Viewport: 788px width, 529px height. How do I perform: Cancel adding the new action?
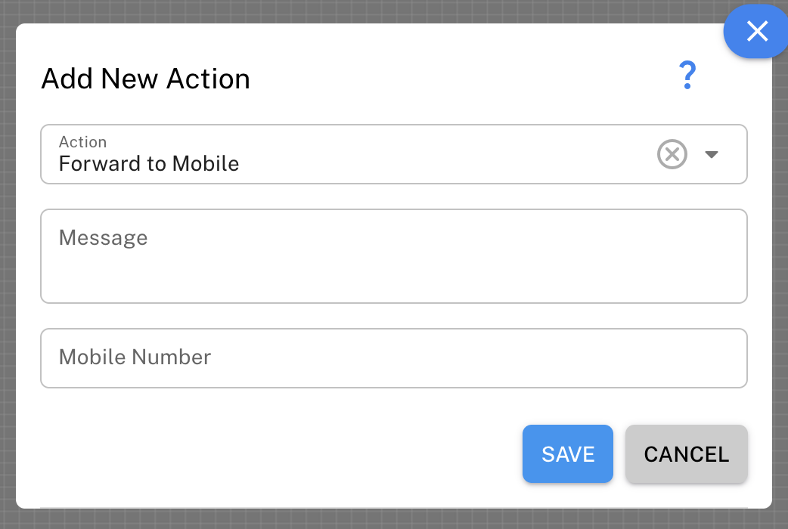(686, 453)
